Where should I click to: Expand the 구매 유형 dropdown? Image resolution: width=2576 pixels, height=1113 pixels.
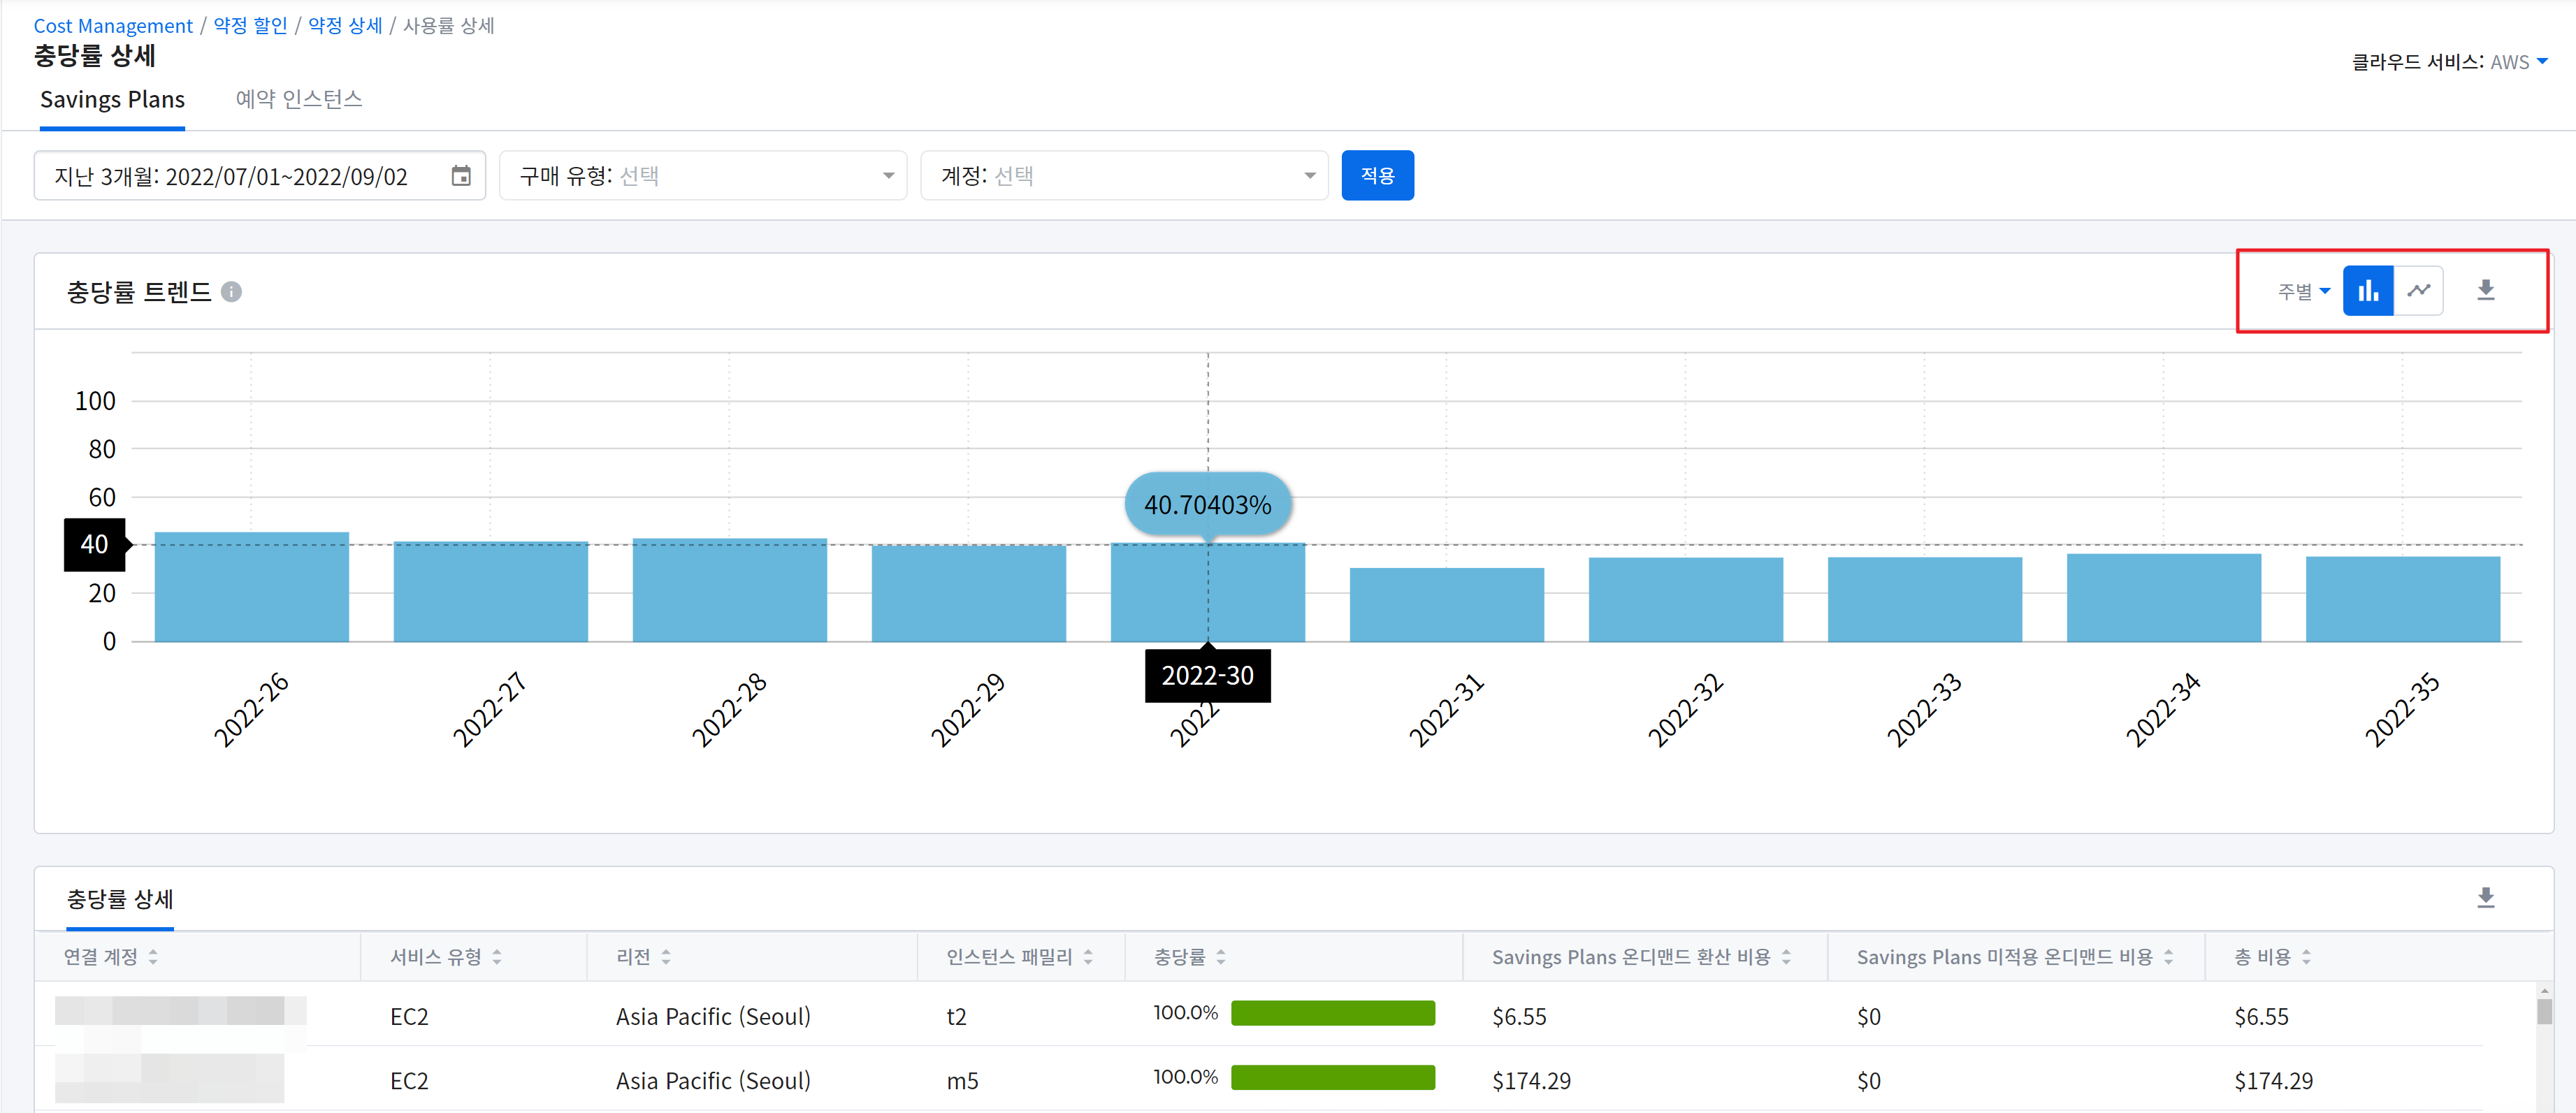click(x=702, y=176)
